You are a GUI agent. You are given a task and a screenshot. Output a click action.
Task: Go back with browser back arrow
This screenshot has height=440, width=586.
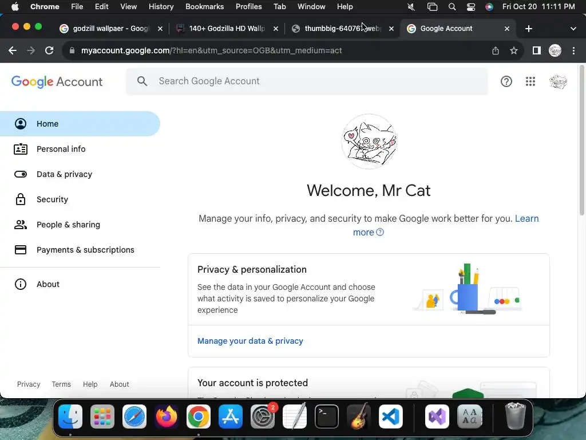(x=13, y=50)
